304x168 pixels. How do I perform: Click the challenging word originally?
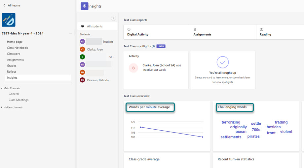239,127
